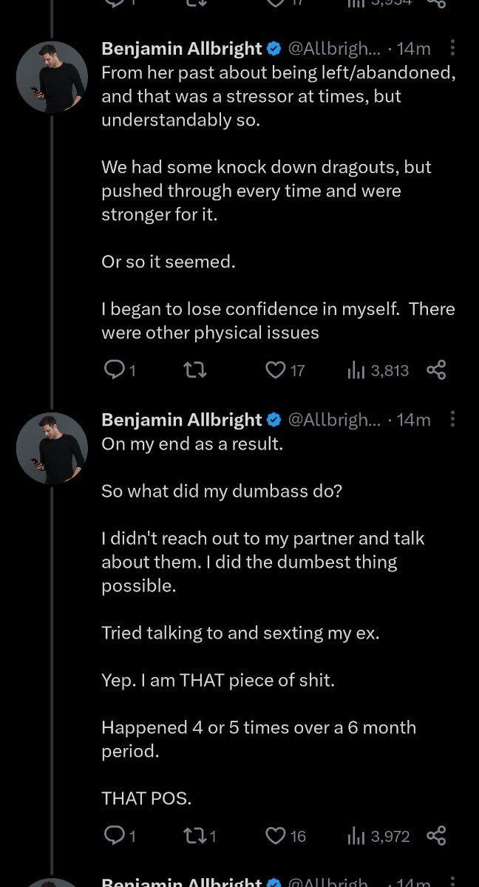Click verified badge on the first tweet

[x=274, y=49]
